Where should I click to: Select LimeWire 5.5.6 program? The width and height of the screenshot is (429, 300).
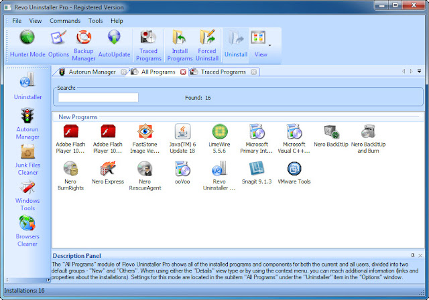[219, 139]
